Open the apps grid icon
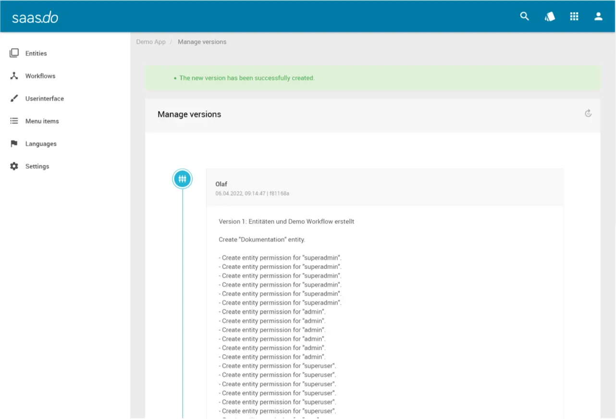Viewport: 616px width, 419px height. 574,16
